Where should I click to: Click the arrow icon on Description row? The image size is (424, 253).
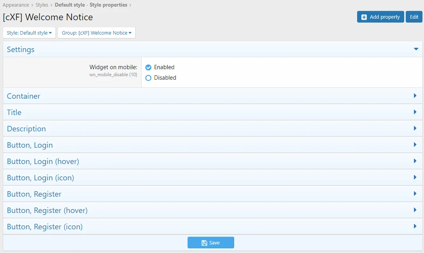pyautogui.click(x=415, y=128)
